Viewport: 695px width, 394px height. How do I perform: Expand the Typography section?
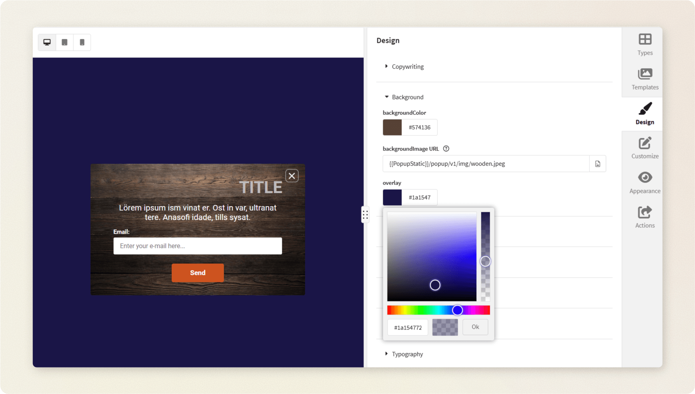(407, 354)
